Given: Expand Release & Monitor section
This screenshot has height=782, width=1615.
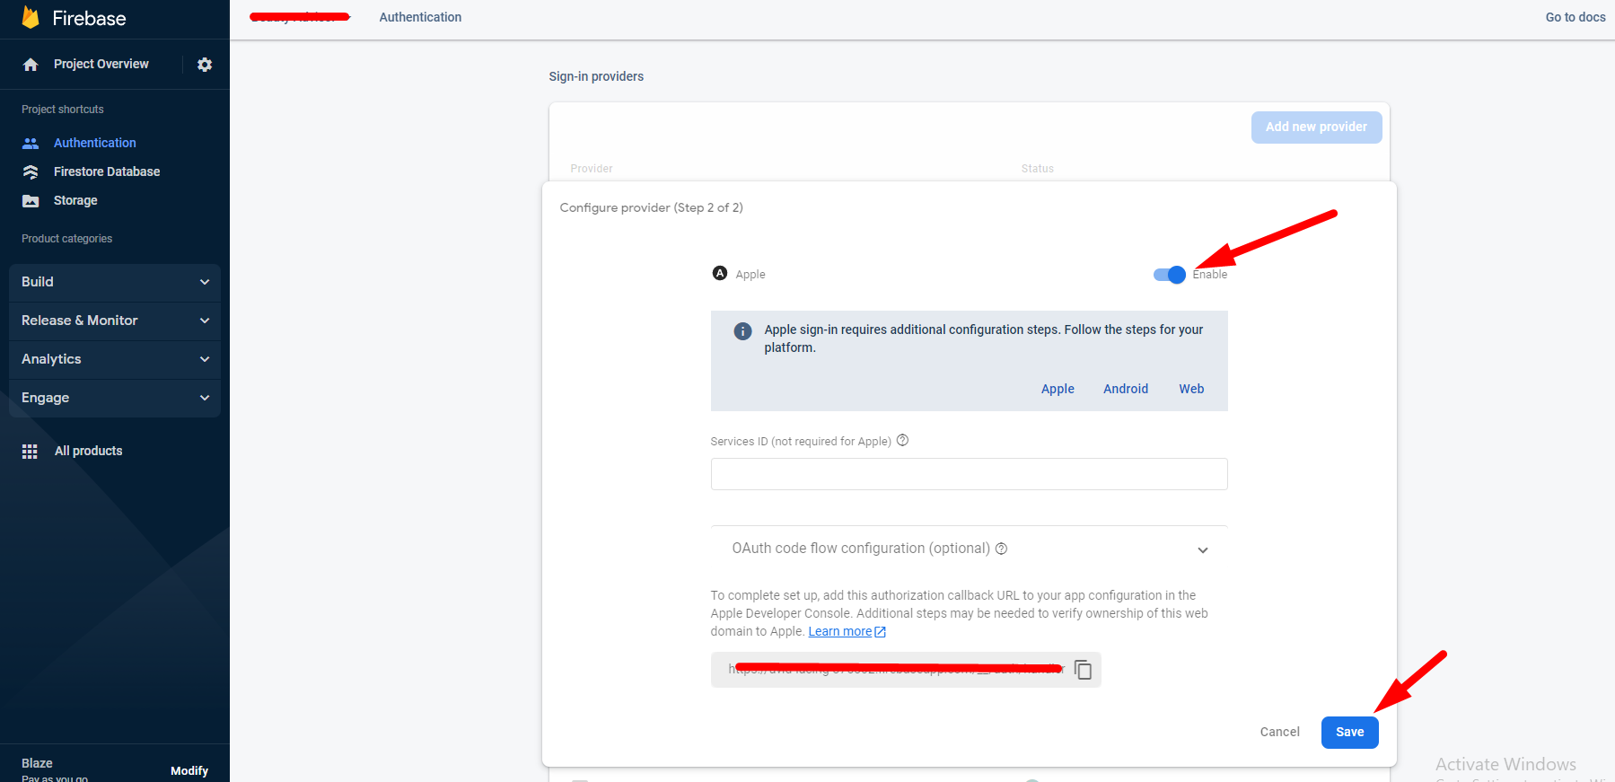Looking at the screenshot, I should (x=115, y=321).
